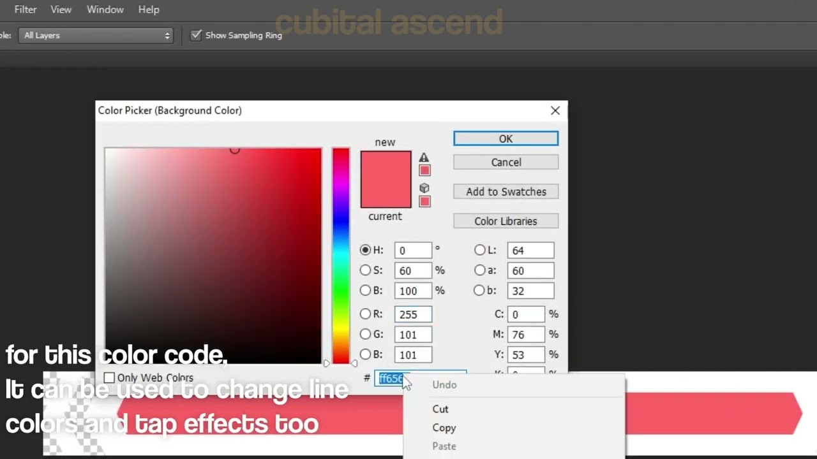The image size is (817, 459).
Task: Choose Cut from the context menu
Action: (x=440, y=409)
